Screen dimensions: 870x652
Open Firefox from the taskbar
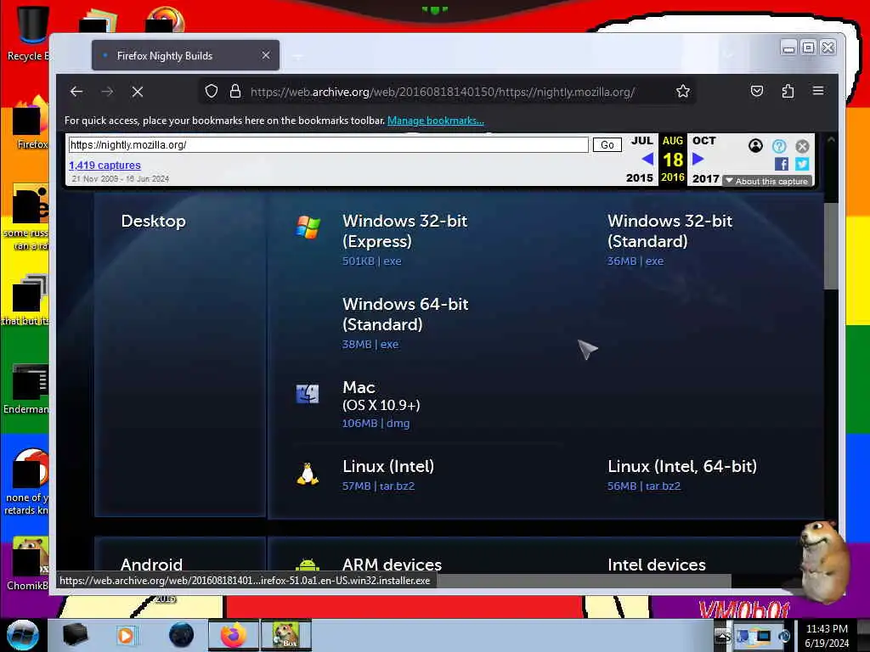click(233, 635)
